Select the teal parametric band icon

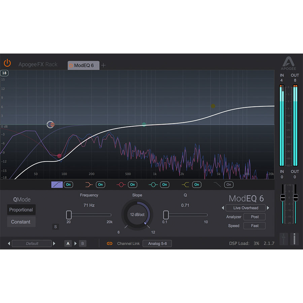click(x=153, y=184)
